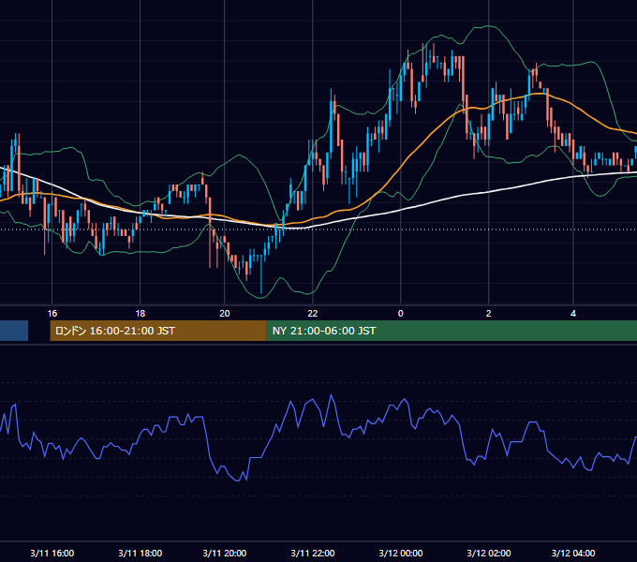This screenshot has width=637, height=562.
Task: Click the 3/12 00:00 time label
Action: tap(401, 553)
